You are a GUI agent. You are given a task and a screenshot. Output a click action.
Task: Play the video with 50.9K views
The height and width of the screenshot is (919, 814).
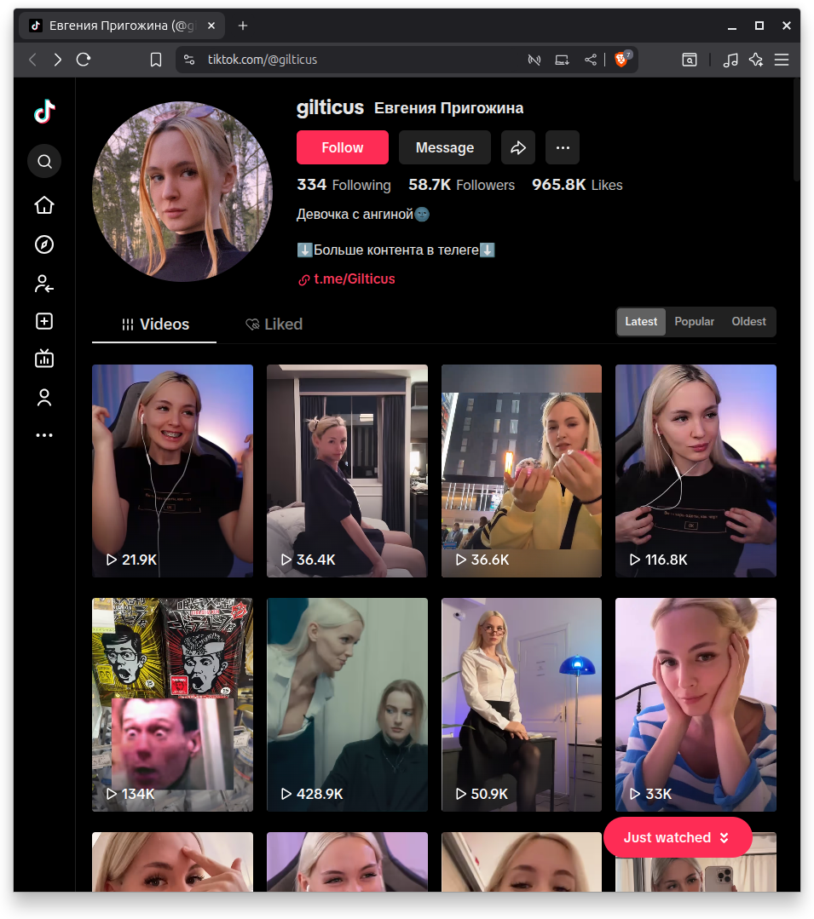(522, 704)
